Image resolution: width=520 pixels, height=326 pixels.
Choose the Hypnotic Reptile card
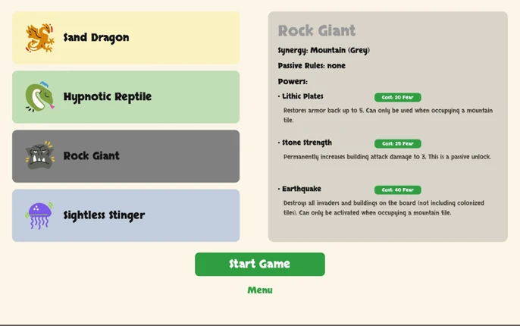pos(126,97)
